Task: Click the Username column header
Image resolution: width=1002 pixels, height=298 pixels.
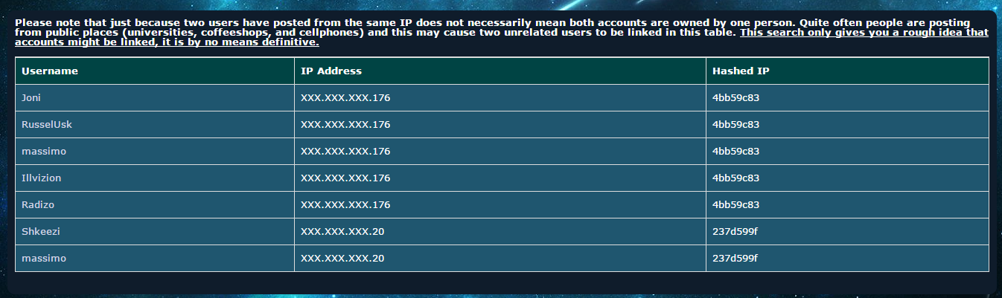Action: (50, 71)
